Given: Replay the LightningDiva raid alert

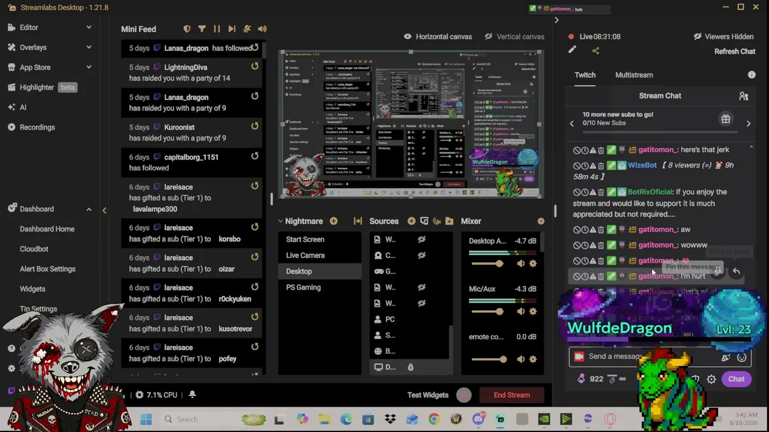Looking at the screenshot, I should pos(255,67).
